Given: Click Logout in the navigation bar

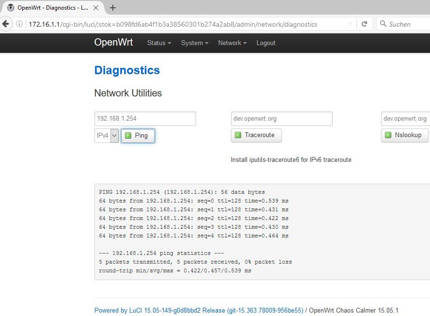Looking at the screenshot, I should pos(266,43).
